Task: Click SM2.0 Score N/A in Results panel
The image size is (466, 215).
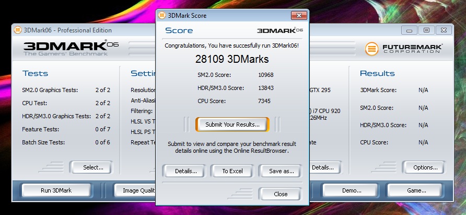Action: click(394, 108)
